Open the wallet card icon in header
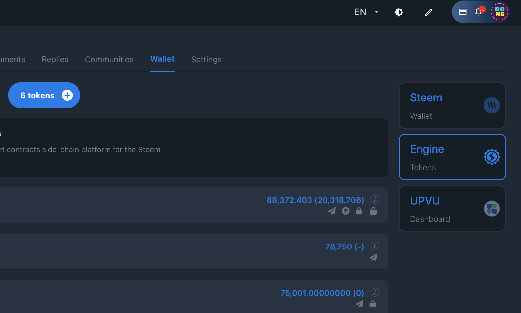The width and height of the screenshot is (521, 313). 462,12
